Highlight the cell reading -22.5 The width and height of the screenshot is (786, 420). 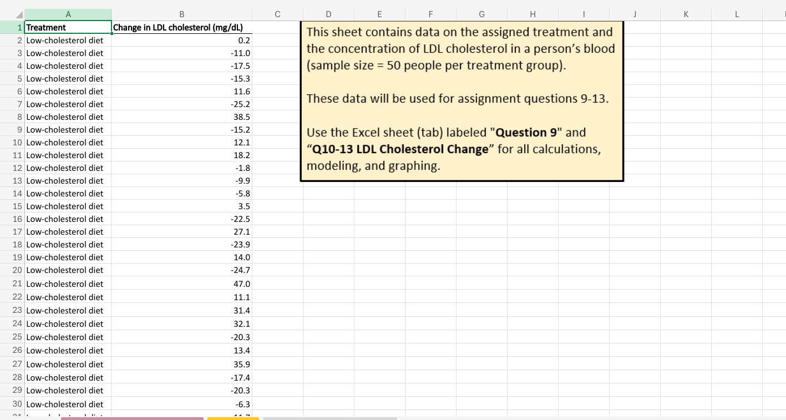point(181,219)
